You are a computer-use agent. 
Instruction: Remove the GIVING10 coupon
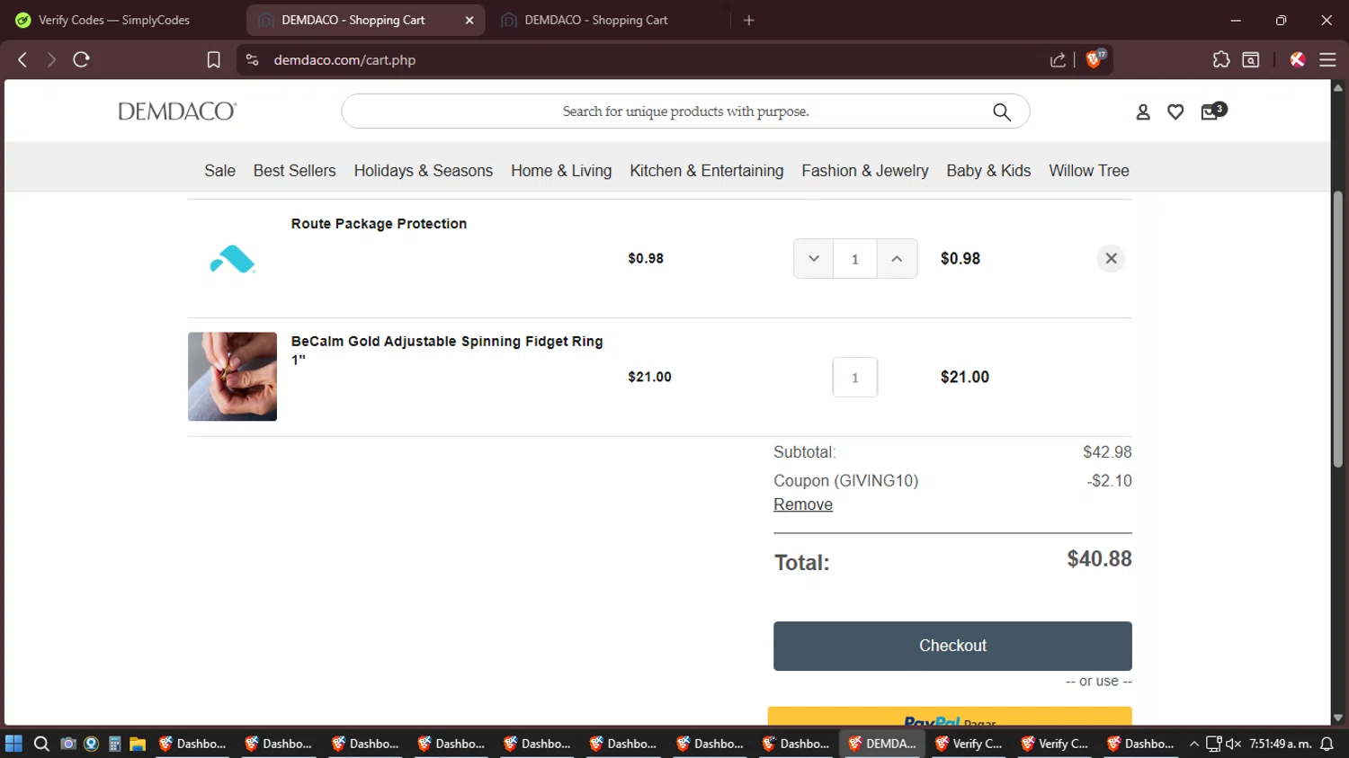point(803,504)
